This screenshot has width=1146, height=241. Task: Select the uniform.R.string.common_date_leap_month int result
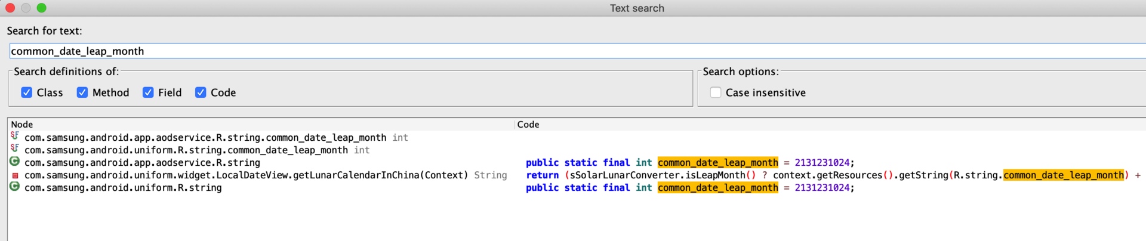[186, 150]
